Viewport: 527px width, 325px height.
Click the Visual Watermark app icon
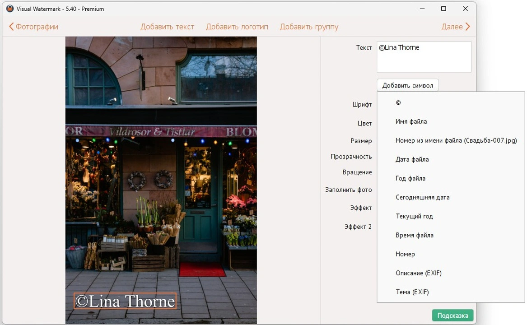pos(10,9)
